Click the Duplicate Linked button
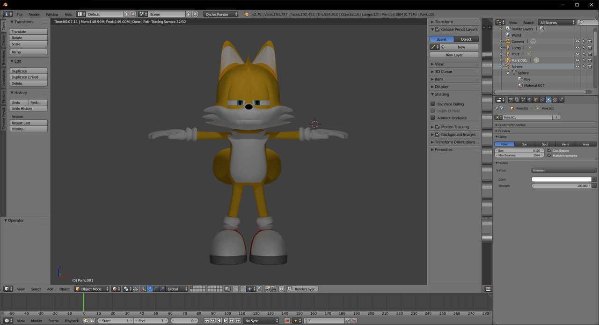599x325 pixels. pos(28,77)
